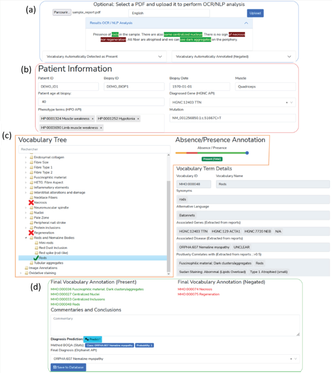Image resolution: width=332 pixels, height=373 pixels.
Task: Click the Parcourir file browse button
Action: point(62,12)
